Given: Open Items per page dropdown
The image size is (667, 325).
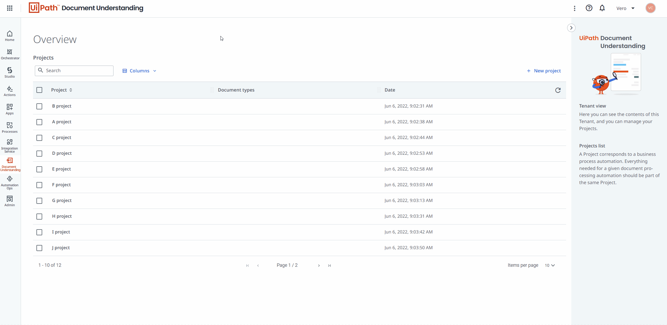Looking at the screenshot, I should (x=550, y=265).
